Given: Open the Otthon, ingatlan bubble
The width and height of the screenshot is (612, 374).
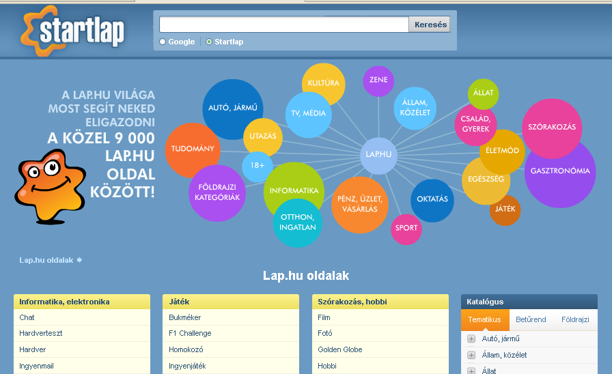Looking at the screenshot, I should tap(297, 225).
